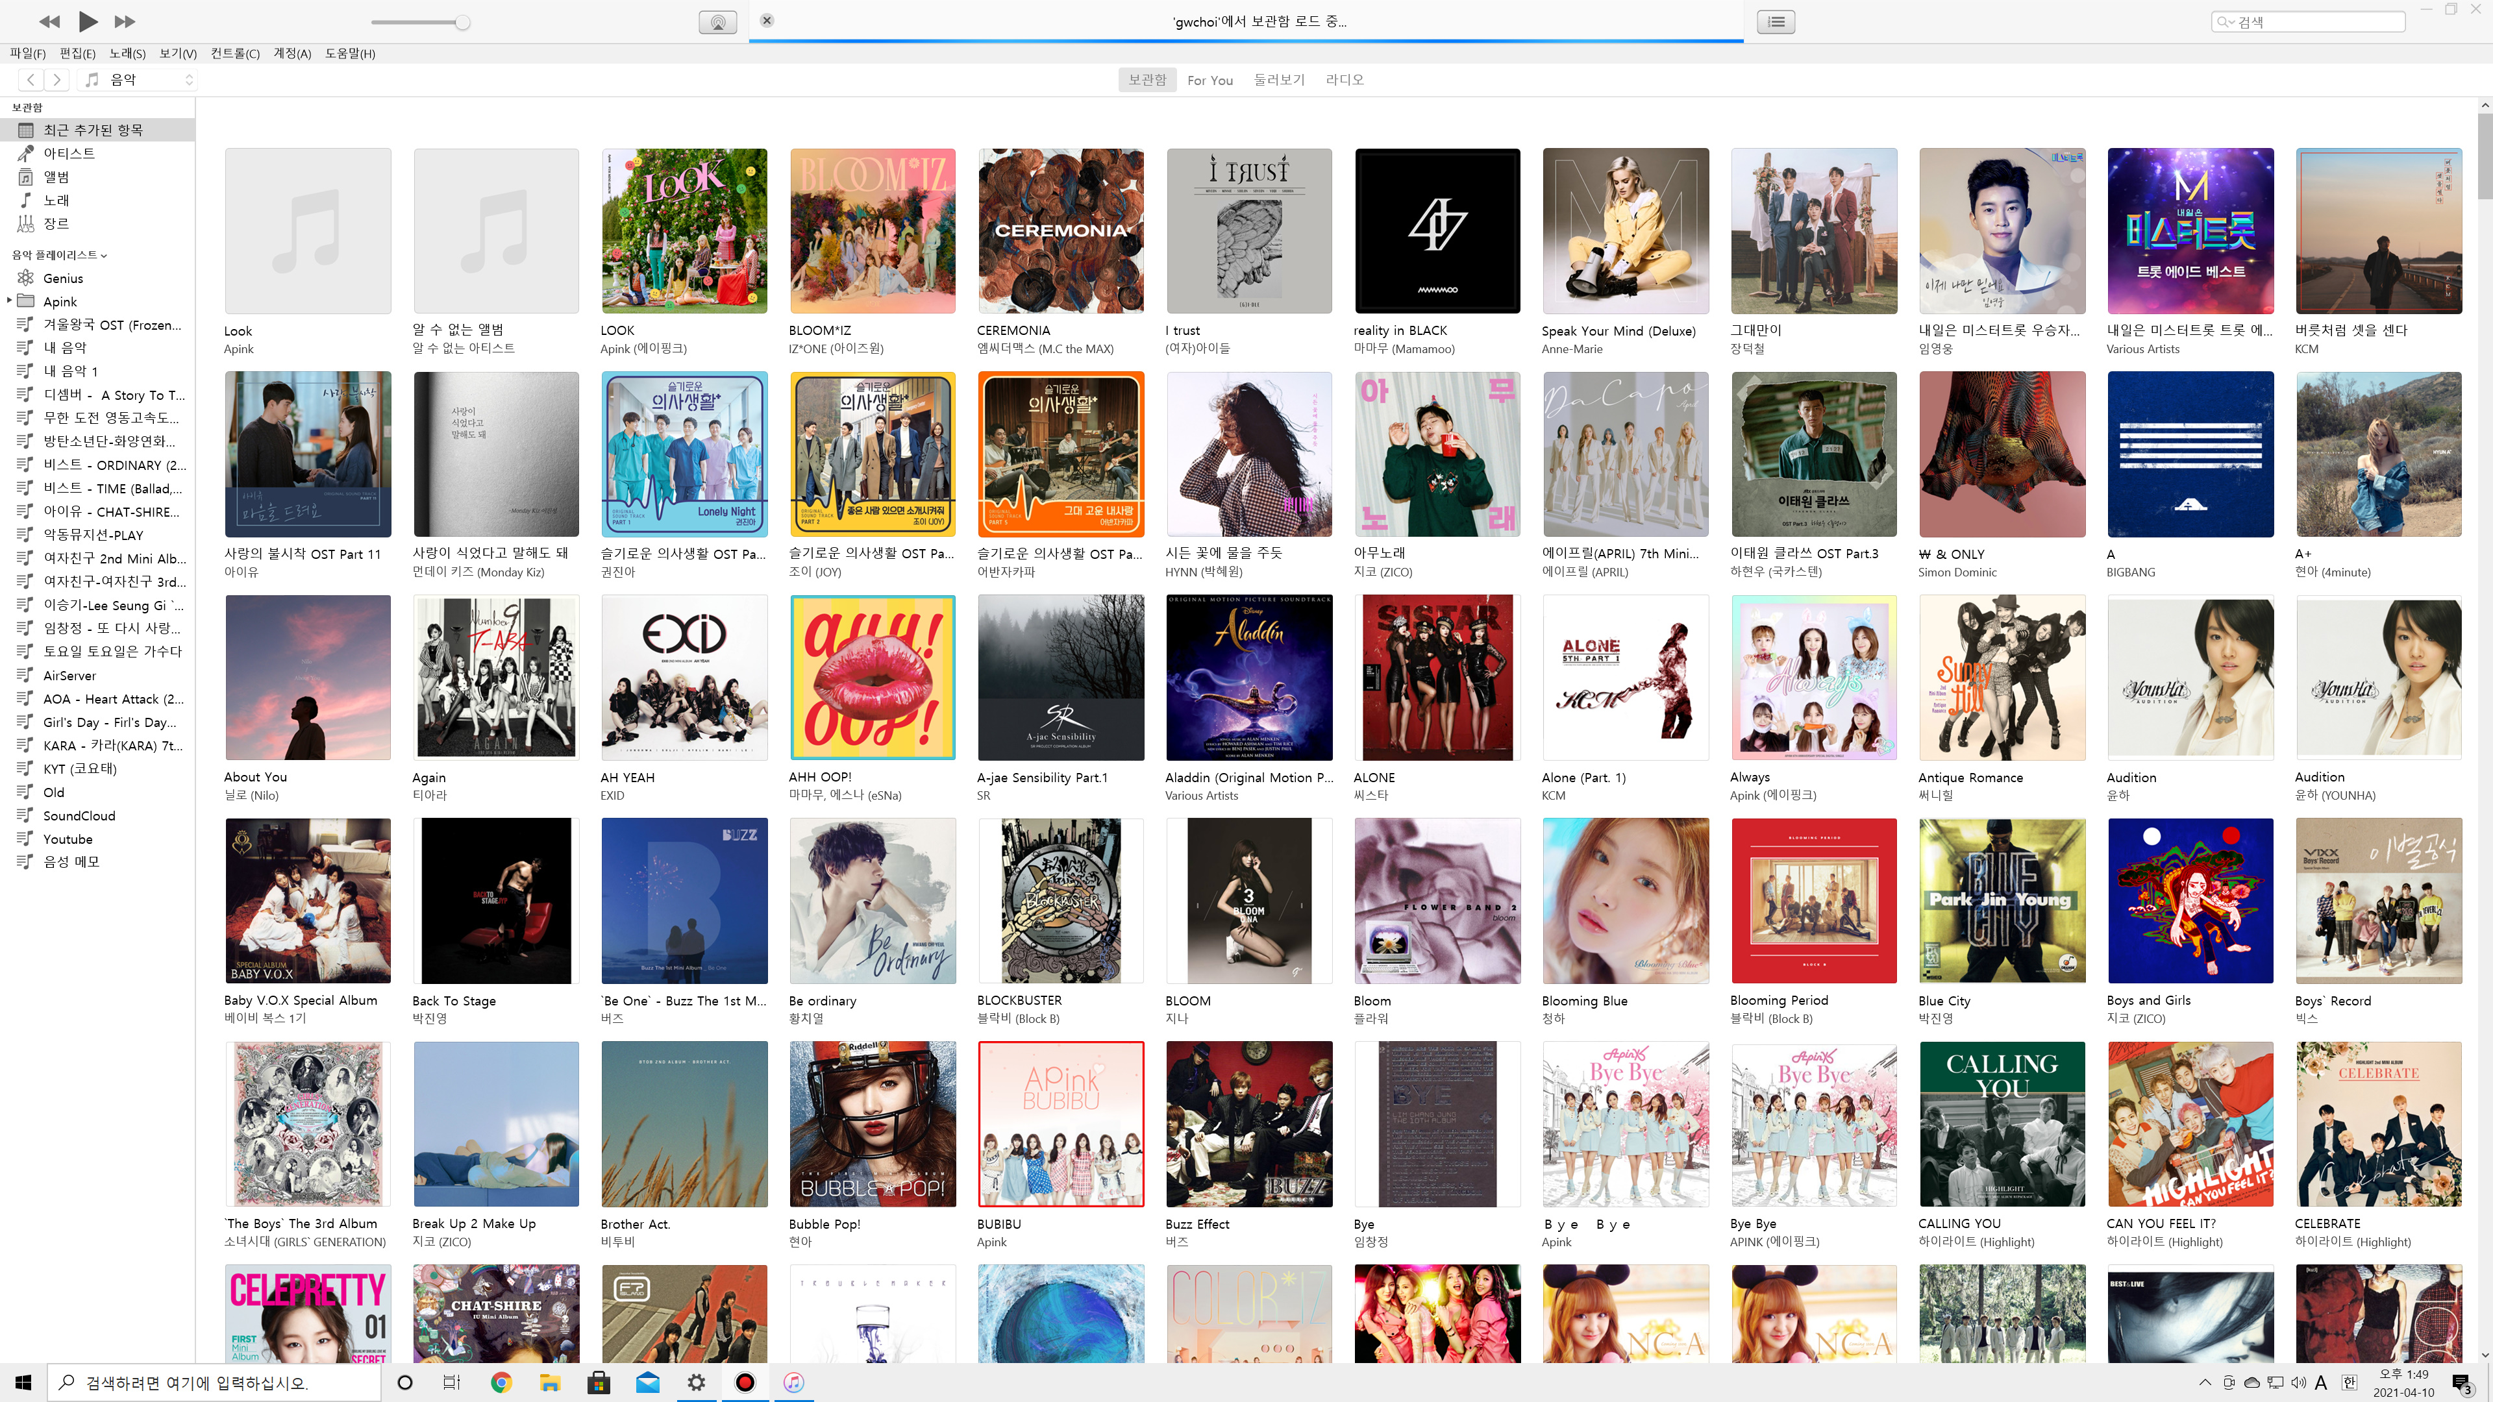Image resolution: width=2493 pixels, height=1402 pixels.
Task: Collapse the 음악 플레이리스트 section
Action: coord(104,256)
